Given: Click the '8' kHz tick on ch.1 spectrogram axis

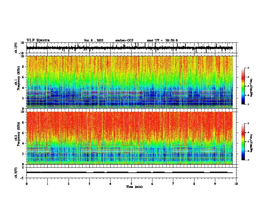Looking at the screenshot, I should point(23,67).
